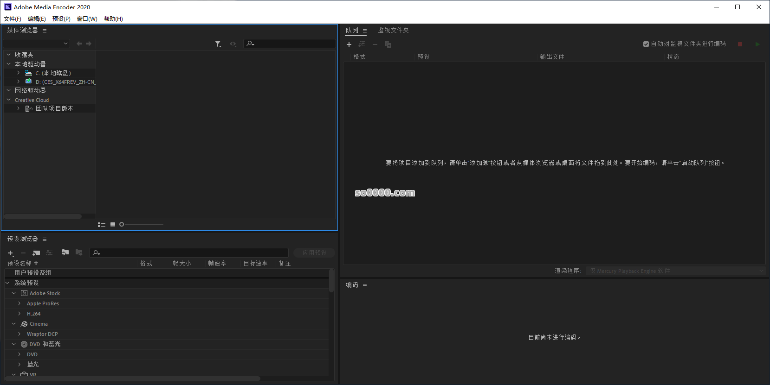Collapse the Creative Cloud tree node
Viewport: 770px width, 385px height.
(9, 100)
